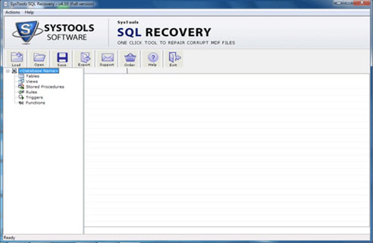This screenshot has height=243, width=373.
Task: Select Triggers in the tree
Action: [x=34, y=97]
